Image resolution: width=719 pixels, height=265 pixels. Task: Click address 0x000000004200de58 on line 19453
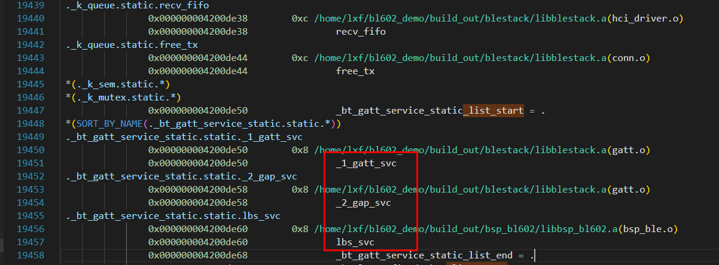[x=198, y=190]
